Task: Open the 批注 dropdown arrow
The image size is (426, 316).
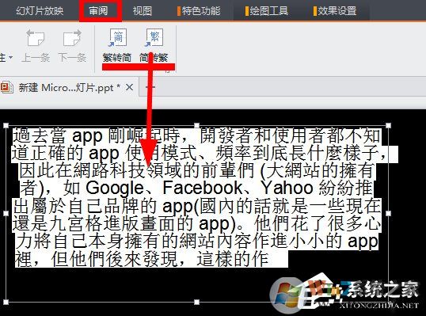Action: coord(11,57)
